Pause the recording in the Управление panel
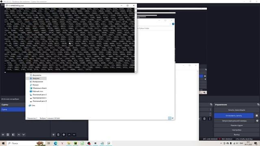 tap(257, 116)
